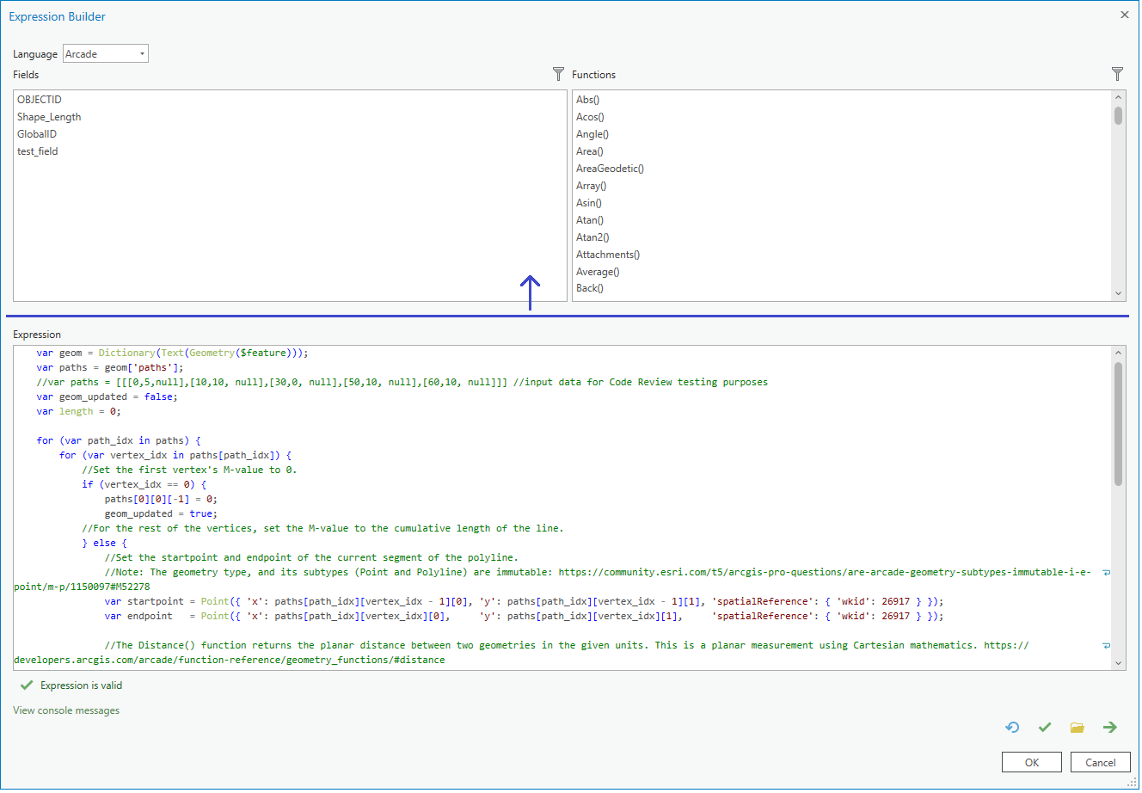
Task: Click the 'var endpoint' code line
Action: 524,616
